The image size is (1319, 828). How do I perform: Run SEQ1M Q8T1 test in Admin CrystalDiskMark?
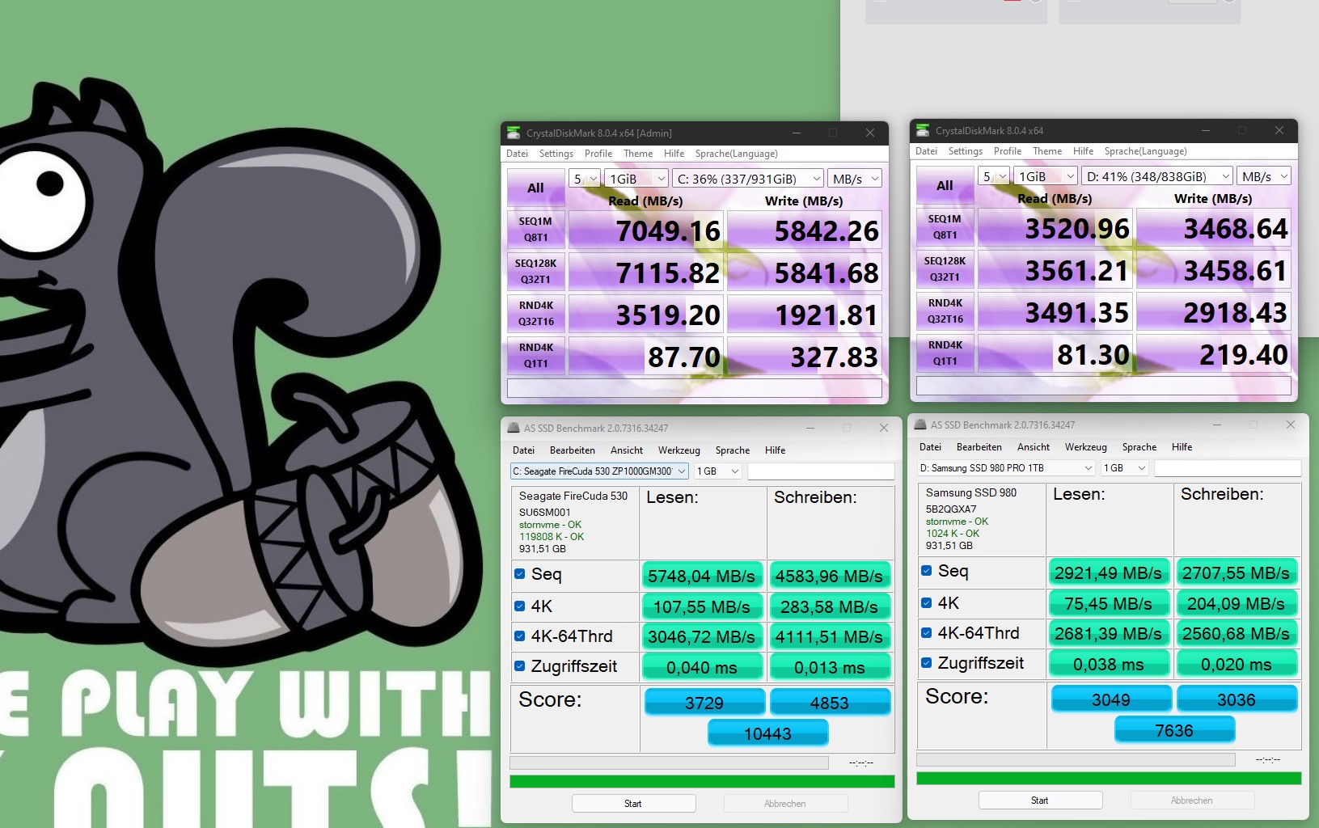pyautogui.click(x=535, y=230)
